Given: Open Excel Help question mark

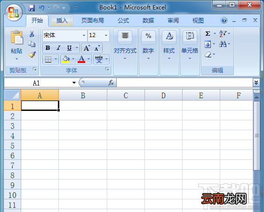Looking at the screenshot, I should pyautogui.click(x=224, y=21).
